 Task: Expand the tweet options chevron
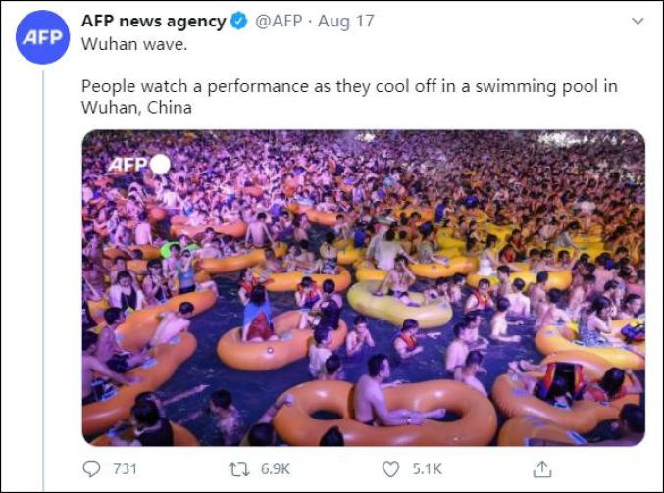(x=638, y=21)
